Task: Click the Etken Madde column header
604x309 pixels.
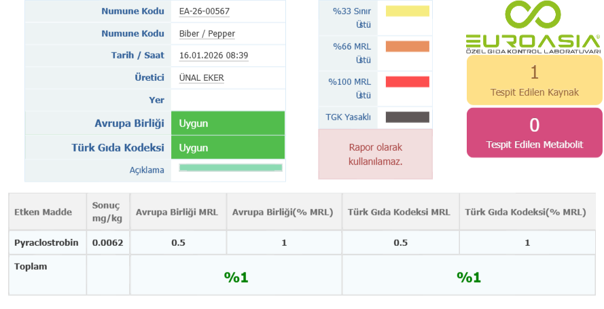Action: tap(43, 212)
